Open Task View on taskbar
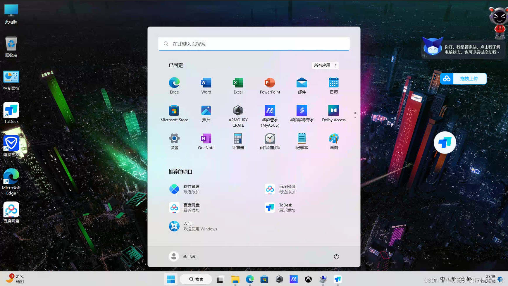 point(220,279)
